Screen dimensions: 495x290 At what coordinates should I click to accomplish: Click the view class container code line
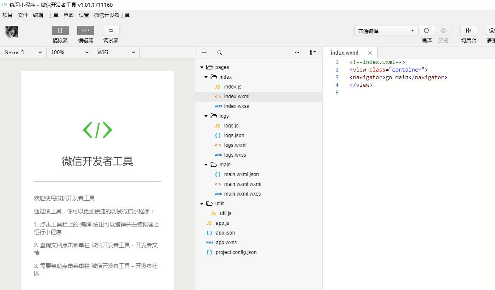click(389, 70)
